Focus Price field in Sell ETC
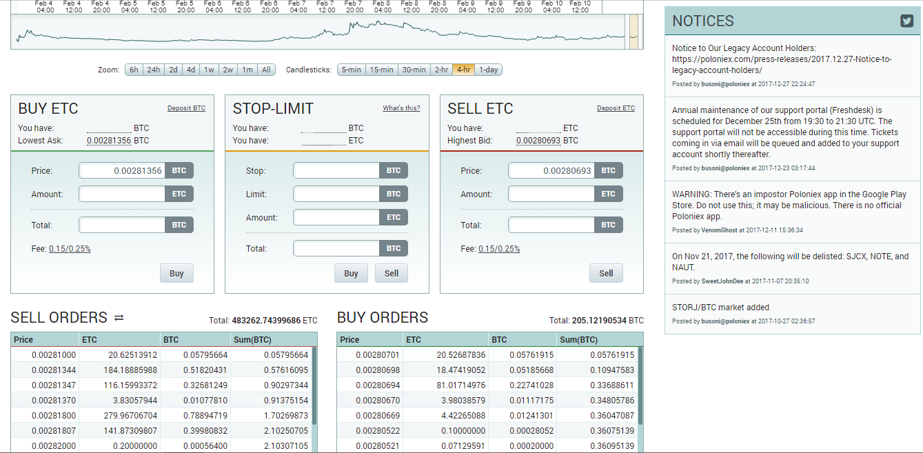The width and height of the screenshot is (923, 453). pyautogui.click(x=551, y=170)
